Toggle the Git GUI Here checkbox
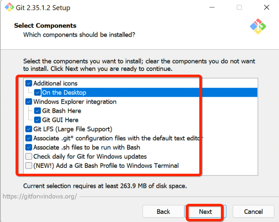The height and width of the screenshot is (222, 279). tap(37, 120)
